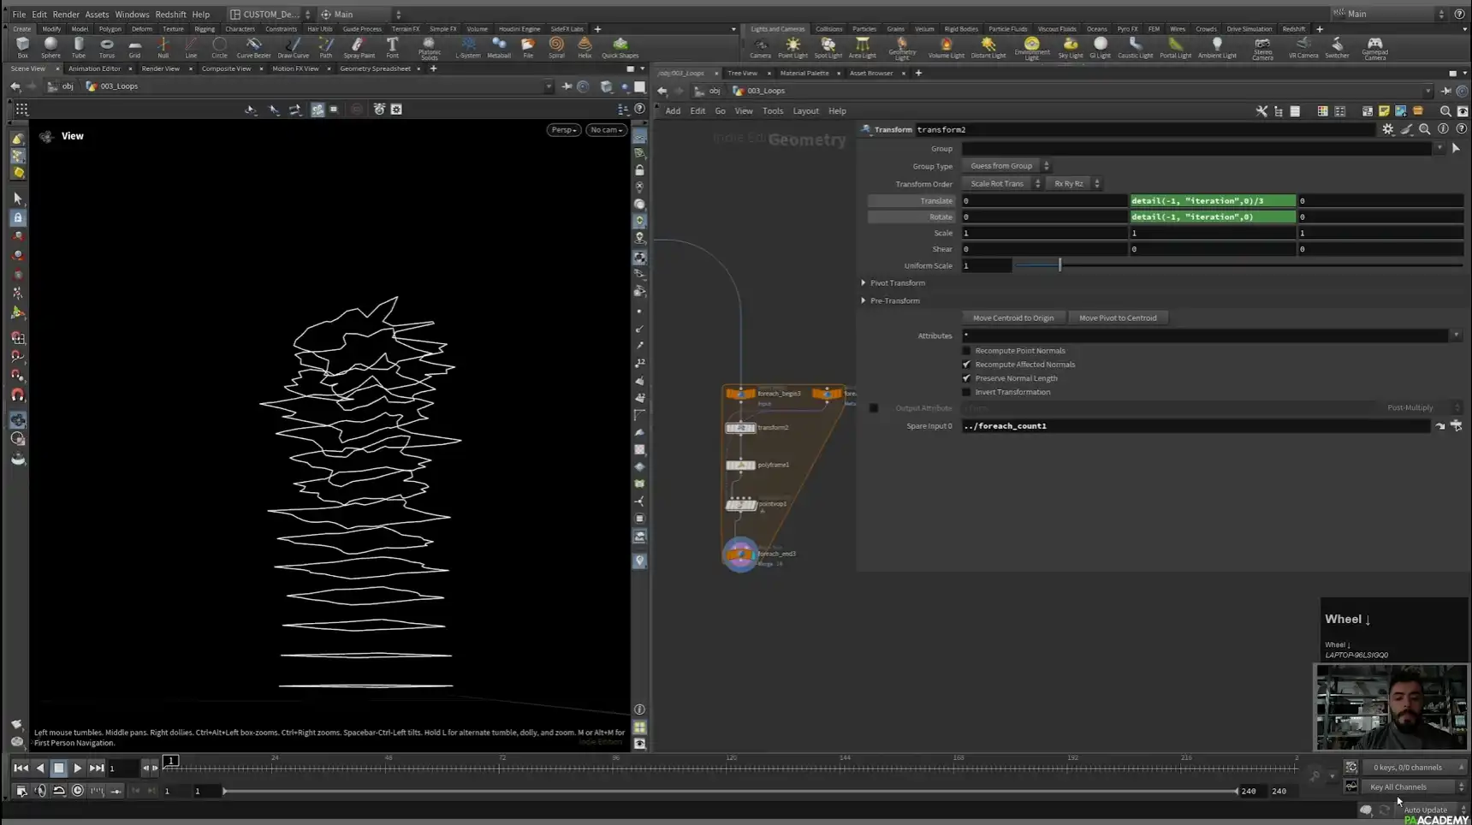Enable the Recompute Point Normals checkbox
Screen dimensions: 1472x825
coord(966,350)
